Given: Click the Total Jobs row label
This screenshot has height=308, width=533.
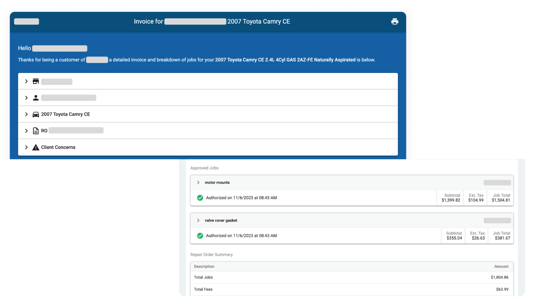Looking at the screenshot, I should [203, 277].
